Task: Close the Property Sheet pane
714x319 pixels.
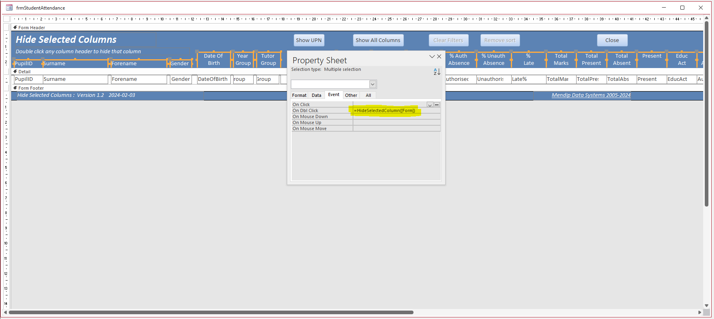Action: tap(439, 56)
